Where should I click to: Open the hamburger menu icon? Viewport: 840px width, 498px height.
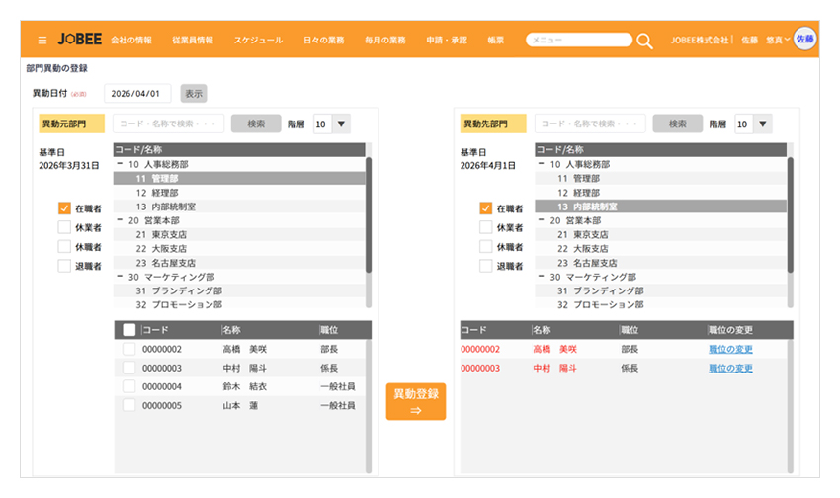coord(42,41)
